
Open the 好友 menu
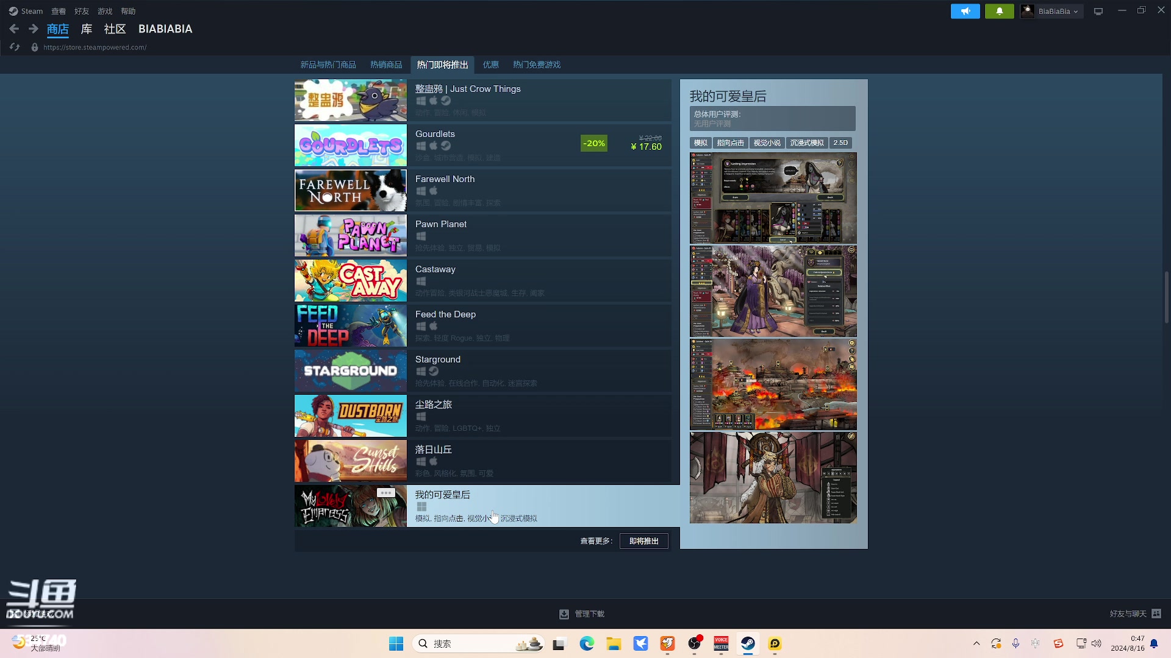coord(82,11)
